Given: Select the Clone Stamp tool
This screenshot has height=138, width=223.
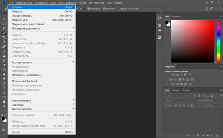Looking at the screenshot, I should click(4, 56).
